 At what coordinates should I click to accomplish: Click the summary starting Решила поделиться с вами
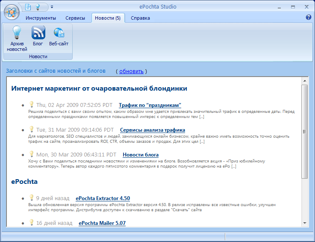click(161, 114)
